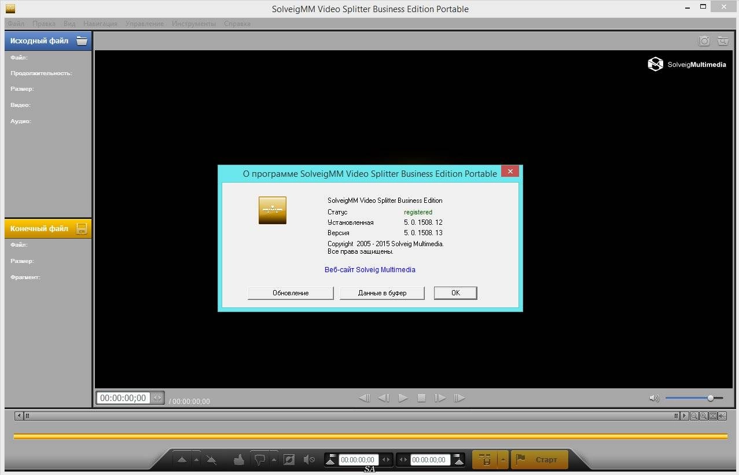The width and height of the screenshot is (739, 475).
Task: Take a snapshot with the camera icon
Action: pos(704,41)
